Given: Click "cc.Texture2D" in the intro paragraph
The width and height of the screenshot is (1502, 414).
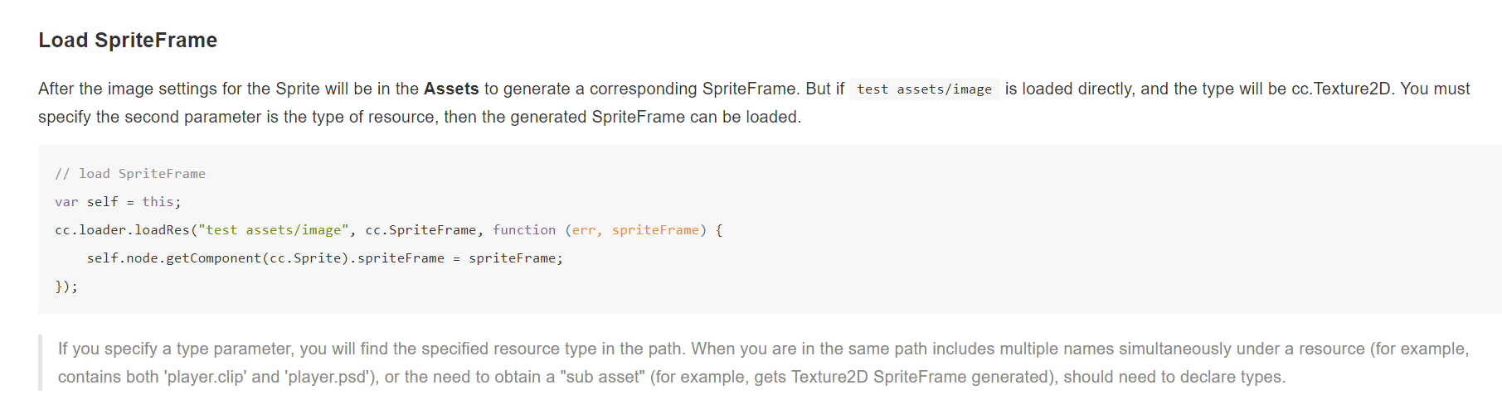Looking at the screenshot, I should tap(1341, 89).
